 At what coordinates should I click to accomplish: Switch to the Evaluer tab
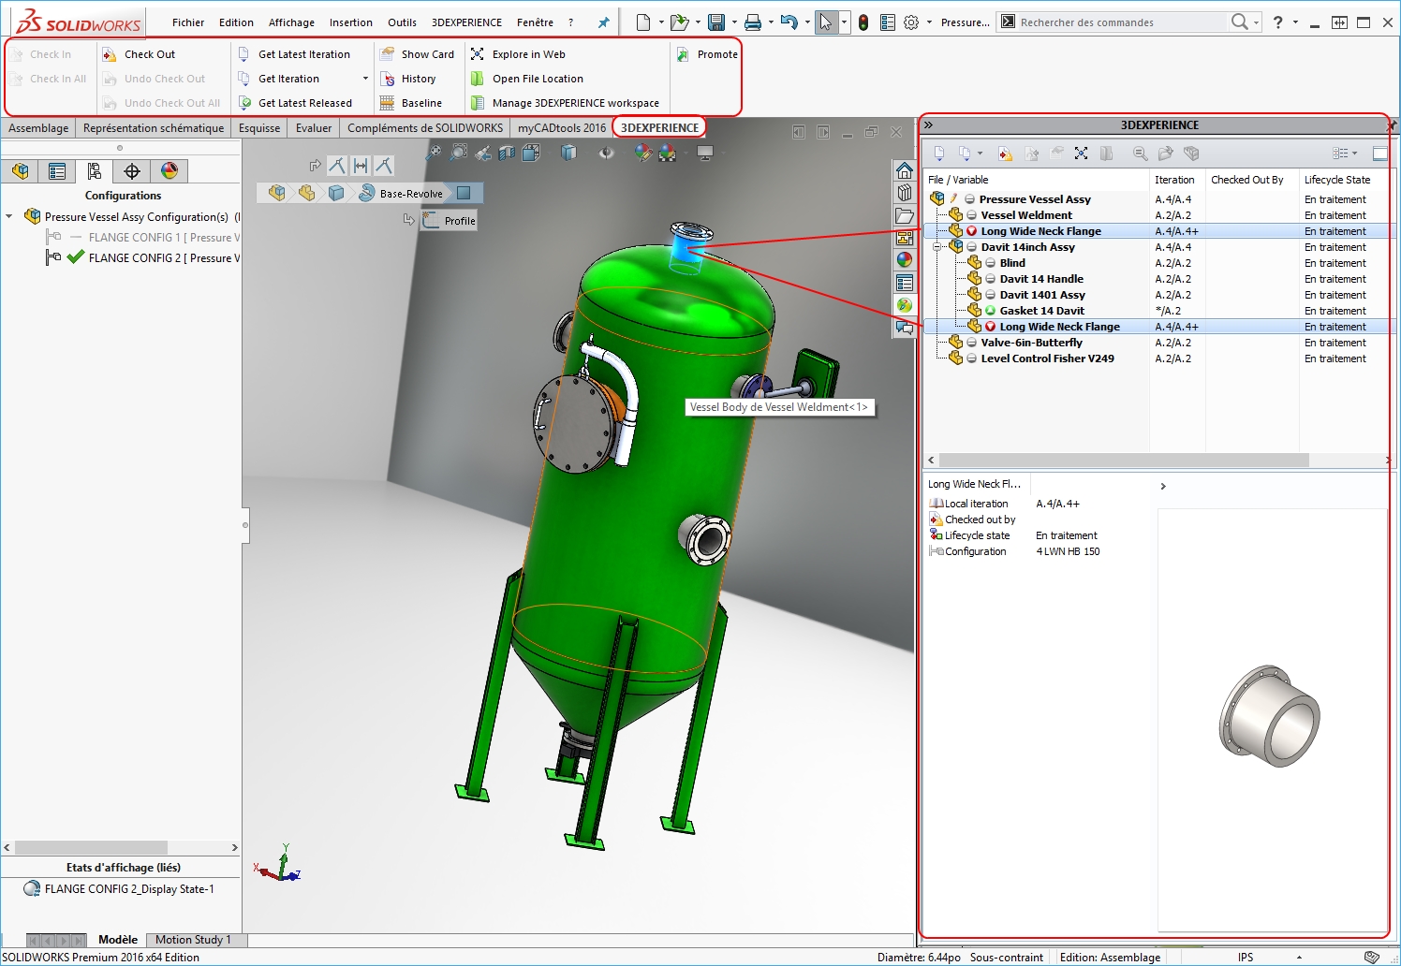314,128
